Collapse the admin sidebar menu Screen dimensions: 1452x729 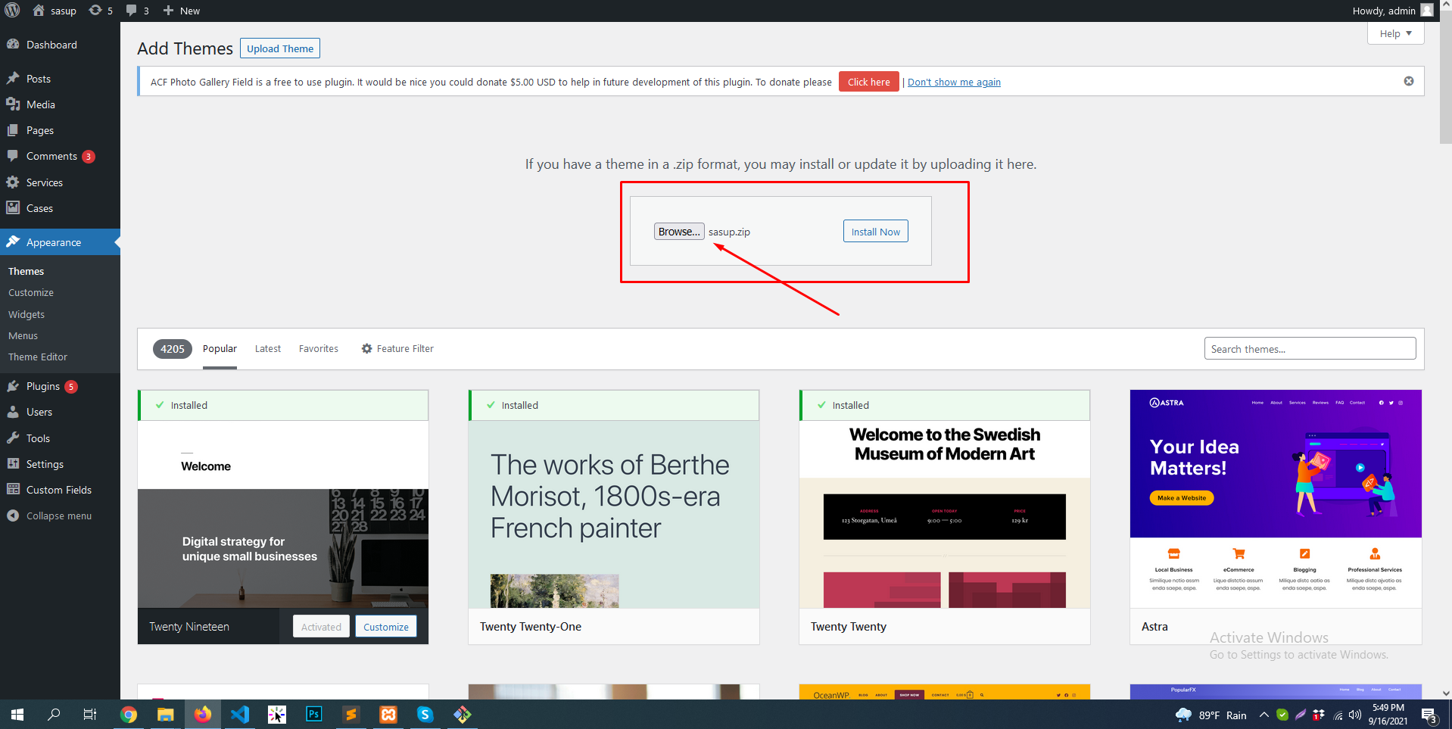coord(59,516)
